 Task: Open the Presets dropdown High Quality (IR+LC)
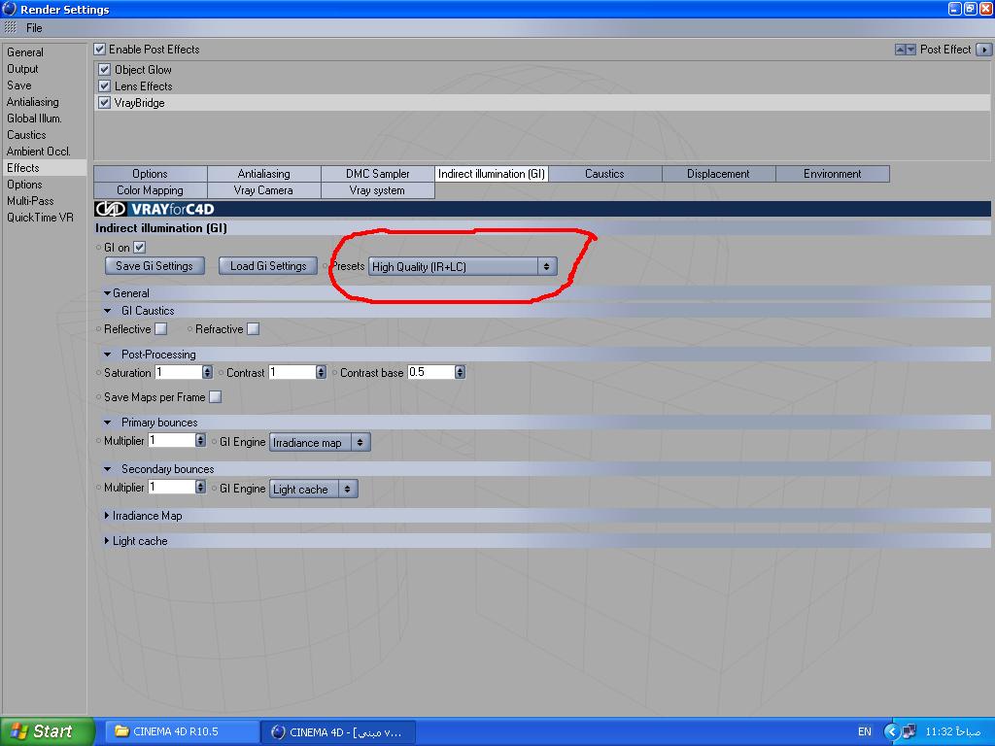tap(463, 266)
